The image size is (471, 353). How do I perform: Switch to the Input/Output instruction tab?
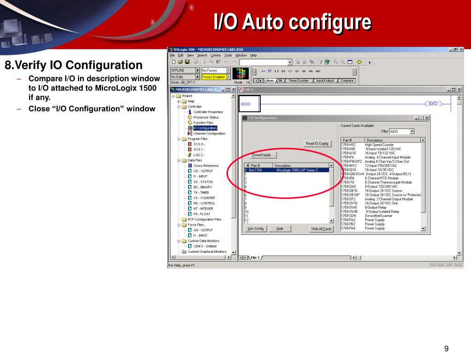click(x=325, y=81)
